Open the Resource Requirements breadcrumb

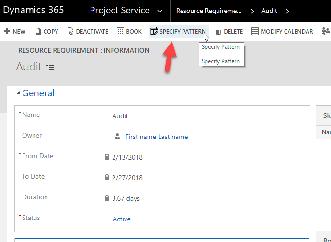click(209, 11)
